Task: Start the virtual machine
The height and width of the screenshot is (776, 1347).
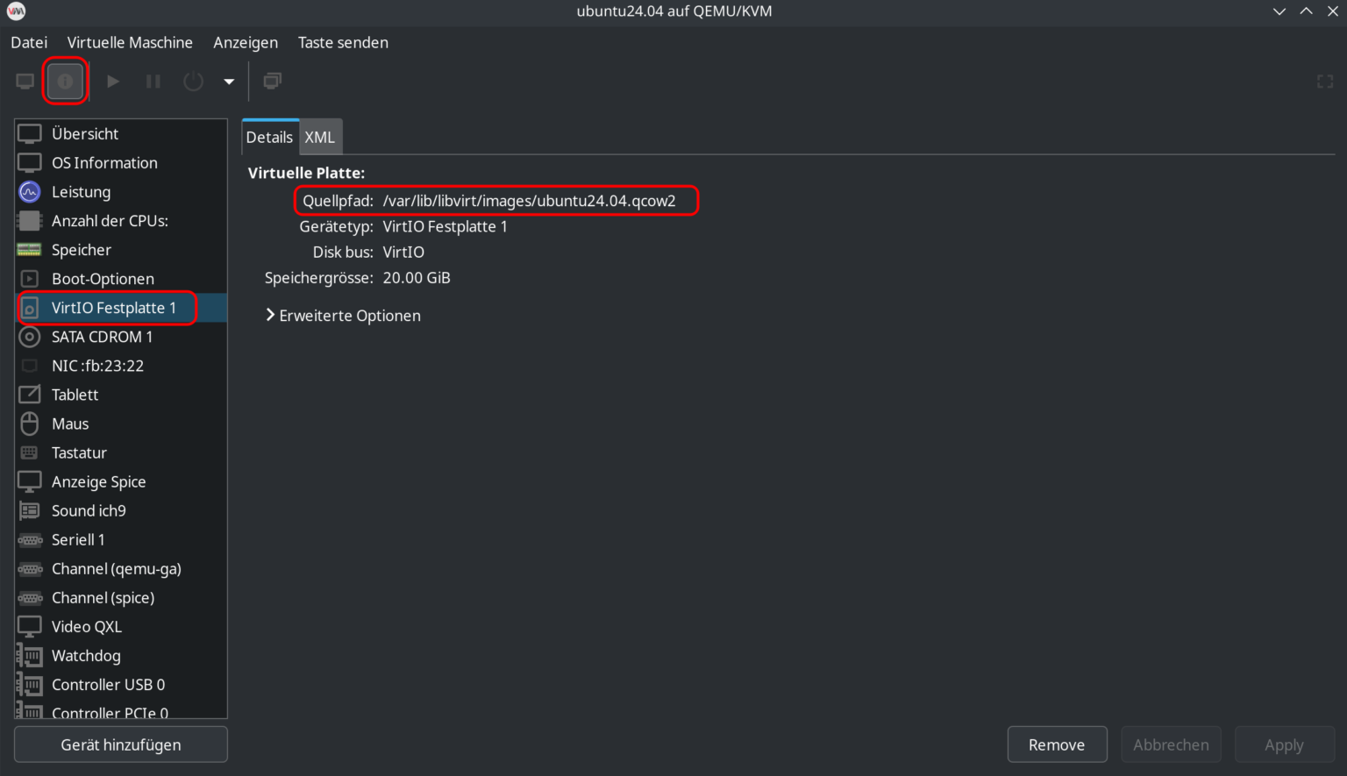Action: 112,81
